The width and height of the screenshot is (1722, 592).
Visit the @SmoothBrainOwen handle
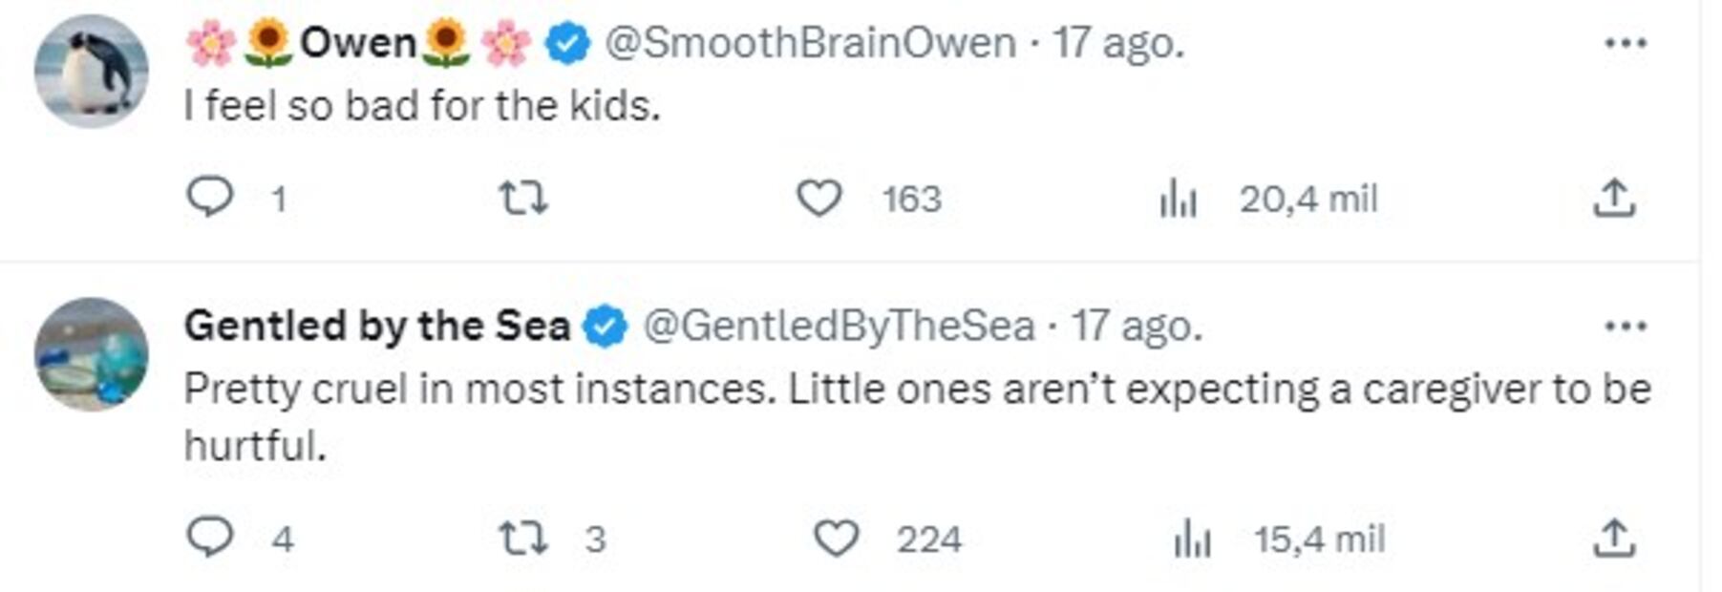(x=810, y=43)
